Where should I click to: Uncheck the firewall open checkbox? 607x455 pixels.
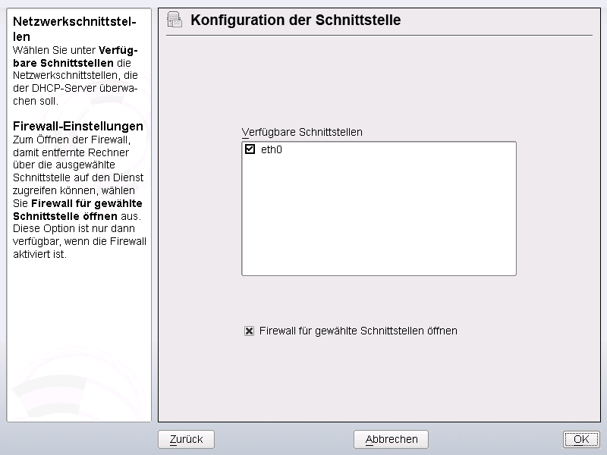click(250, 331)
